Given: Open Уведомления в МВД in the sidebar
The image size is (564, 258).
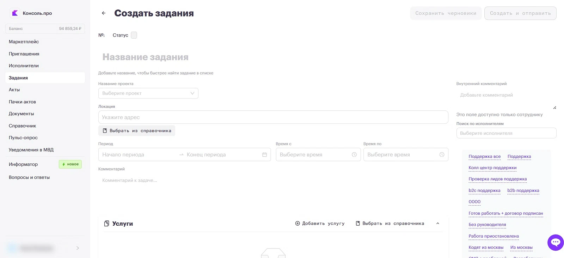Looking at the screenshot, I should (45, 150).
